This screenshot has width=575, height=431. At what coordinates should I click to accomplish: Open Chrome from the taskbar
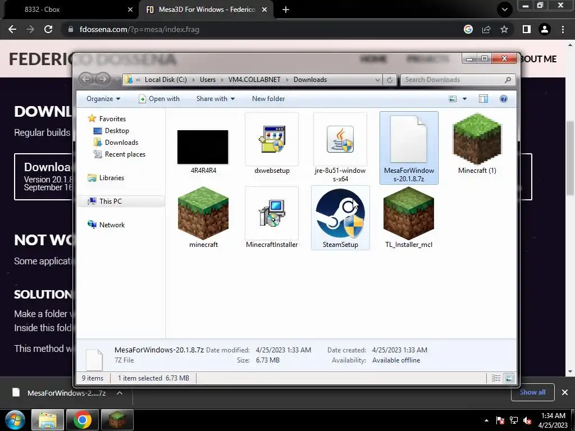(x=82, y=420)
